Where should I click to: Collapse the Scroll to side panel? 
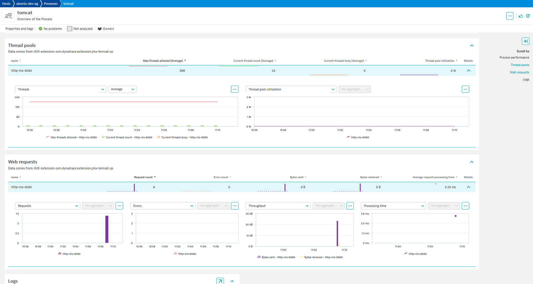tap(525, 41)
